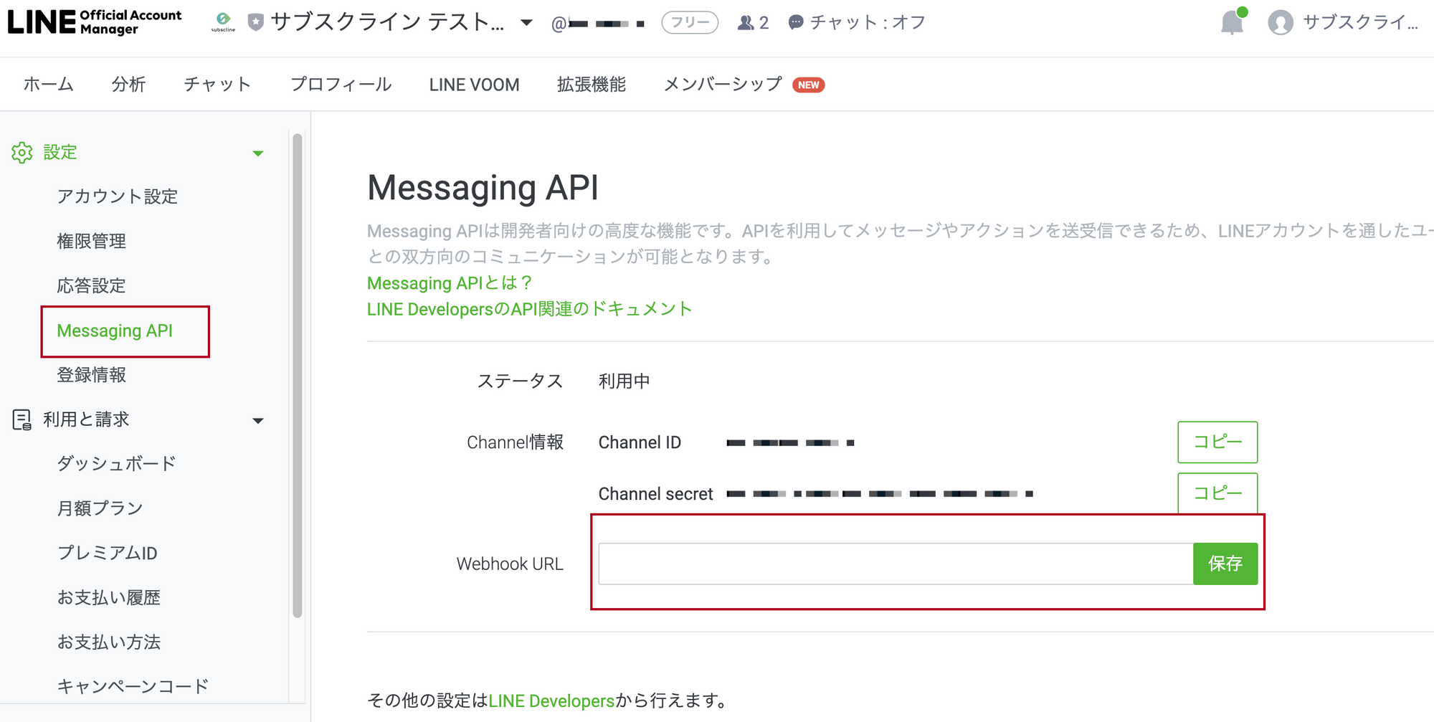The height and width of the screenshot is (722, 1434).
Task: Click the 利用中 status value
Action: tap(625, 381)
